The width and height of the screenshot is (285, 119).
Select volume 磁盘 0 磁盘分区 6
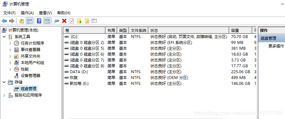(160, 54)
